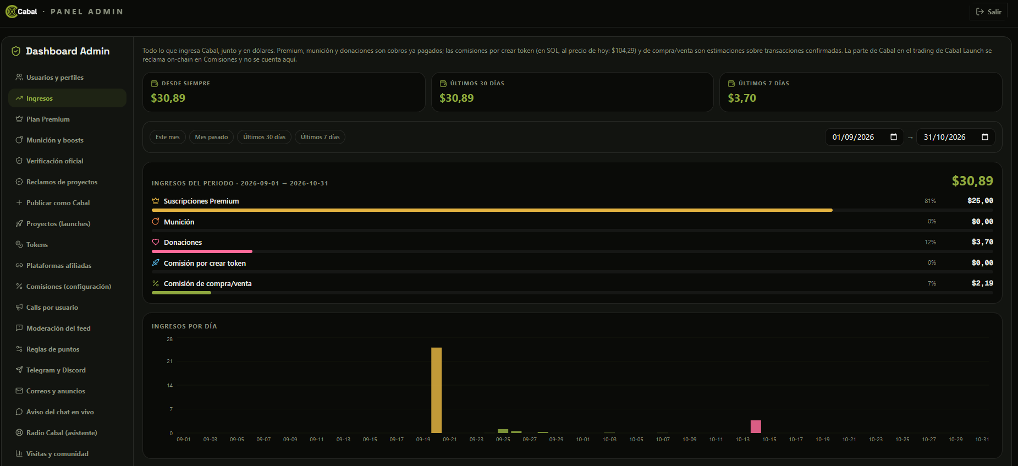Click the shield icon for Verificación oficial
This screenshot has height=466, width=1018.
tap(19, 161)
